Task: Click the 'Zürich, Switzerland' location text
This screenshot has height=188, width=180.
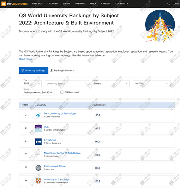Action: pos(53,143)
